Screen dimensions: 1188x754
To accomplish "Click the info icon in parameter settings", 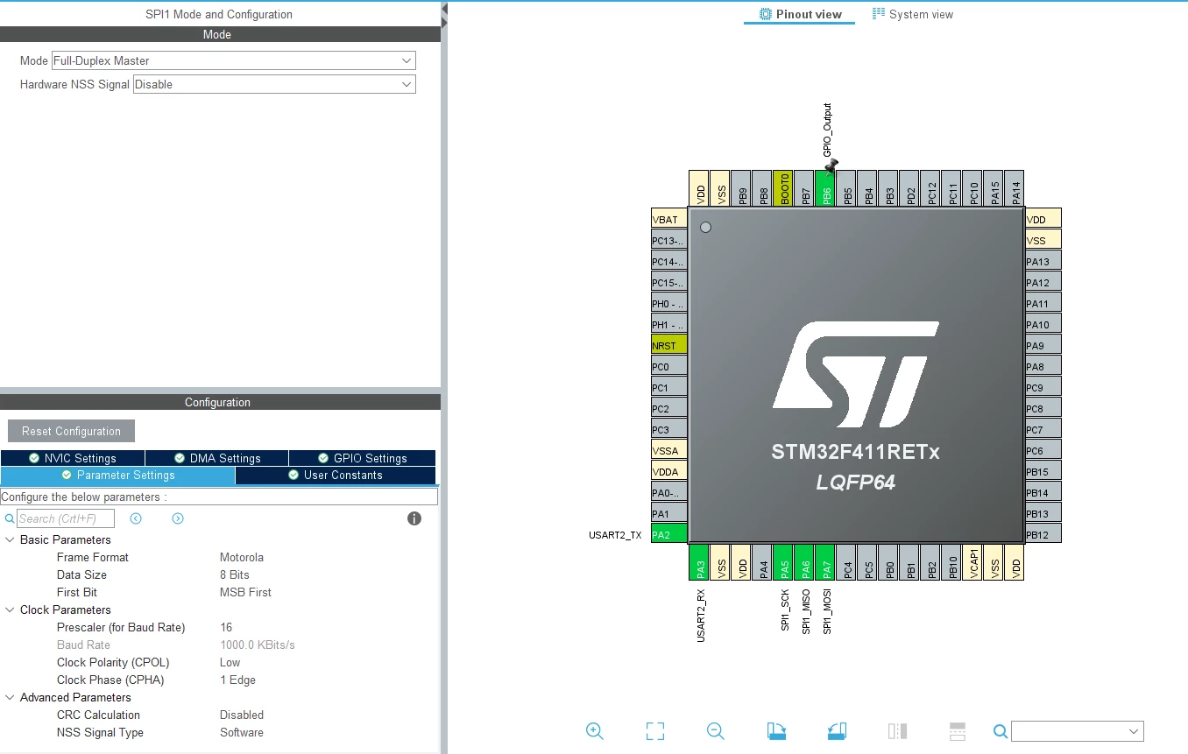I will point(414,518).
